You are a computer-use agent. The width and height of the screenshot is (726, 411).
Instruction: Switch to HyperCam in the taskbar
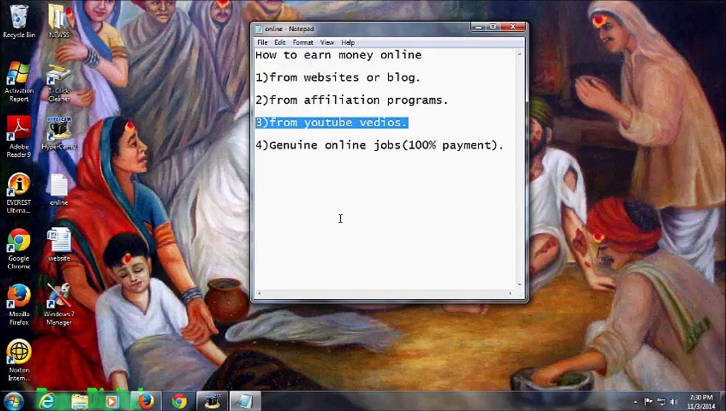(x=212, y=401)
